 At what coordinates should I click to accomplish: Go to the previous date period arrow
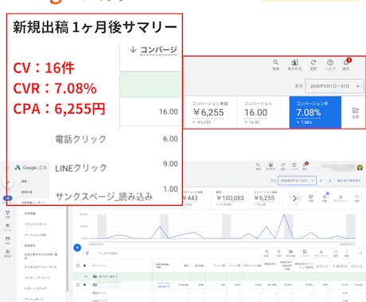click(x=321, y=180)
